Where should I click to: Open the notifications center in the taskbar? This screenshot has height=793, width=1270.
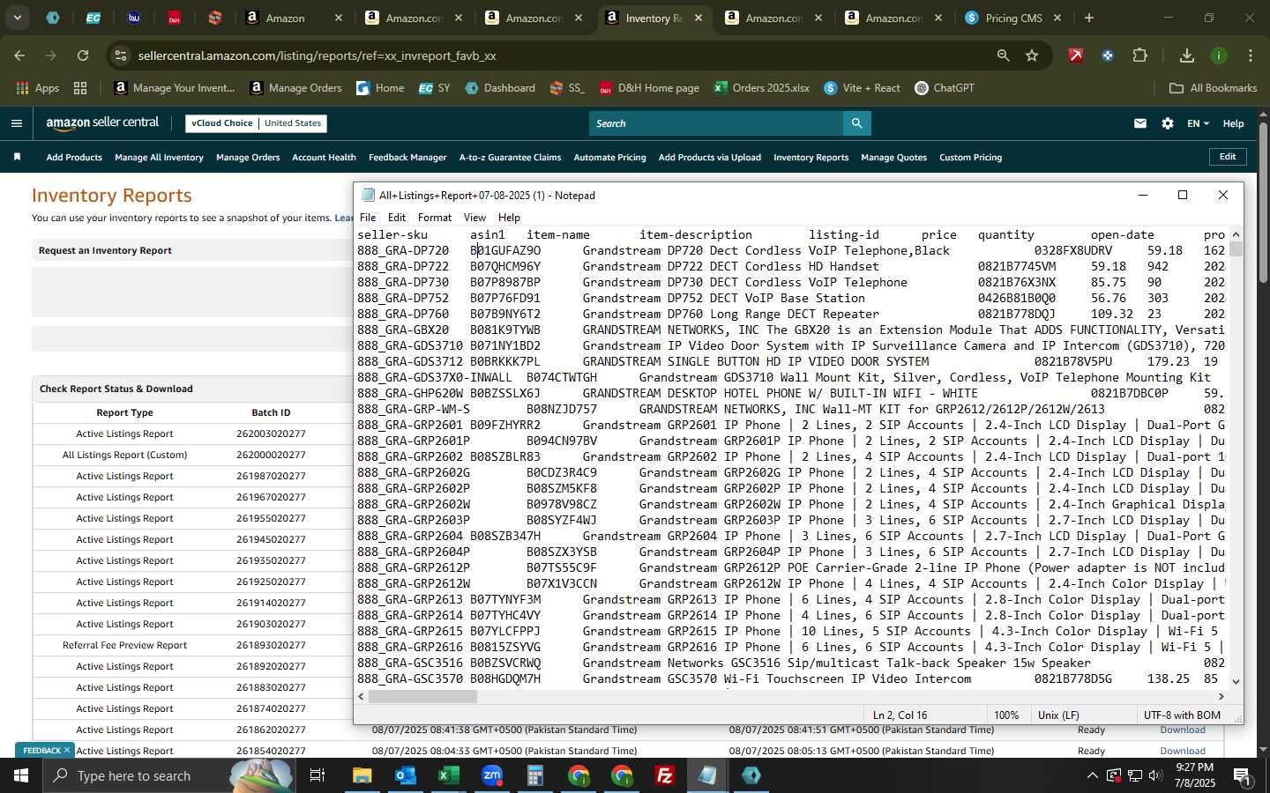pyautogui.click(x=1242, y=775)
